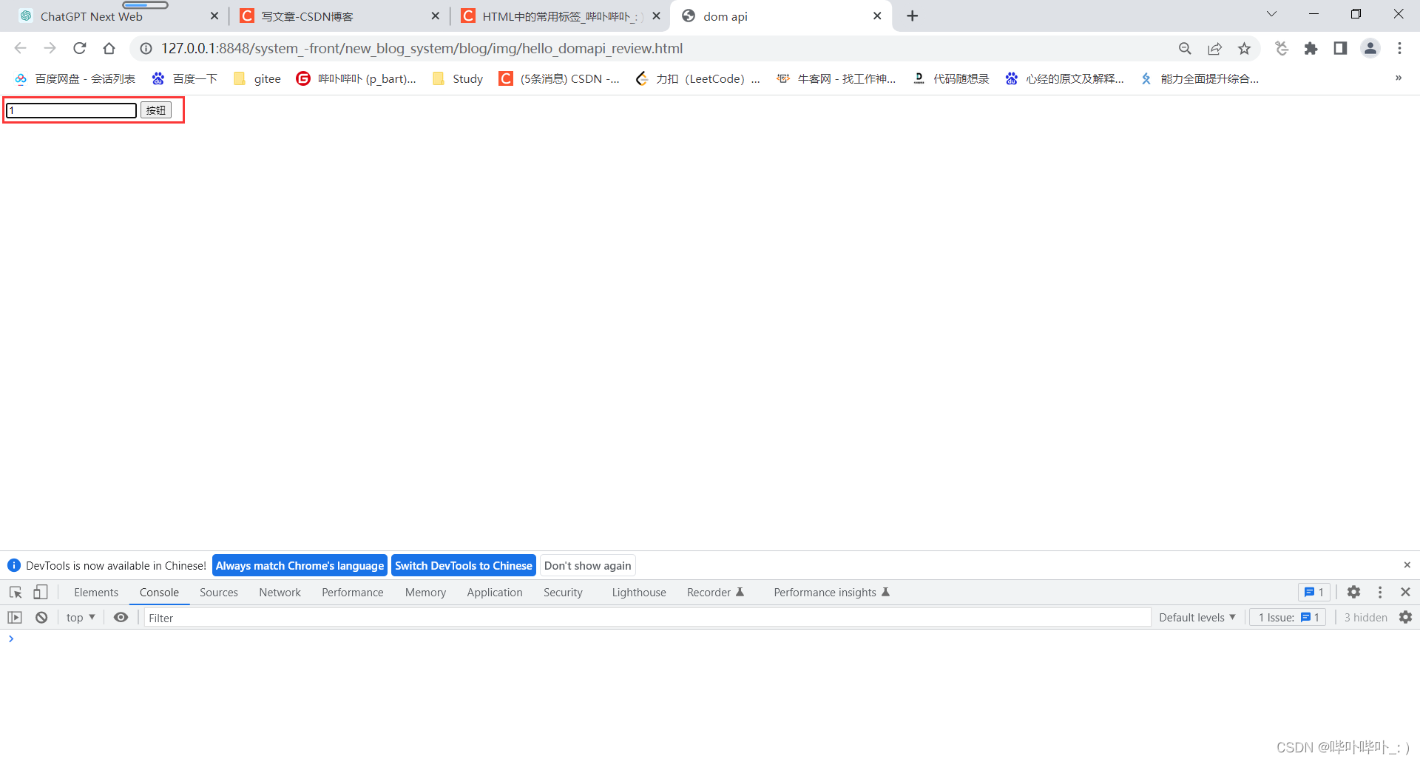Focus the console Filter field
Screen dimensions: 1420x762
[x=647, y=617]
